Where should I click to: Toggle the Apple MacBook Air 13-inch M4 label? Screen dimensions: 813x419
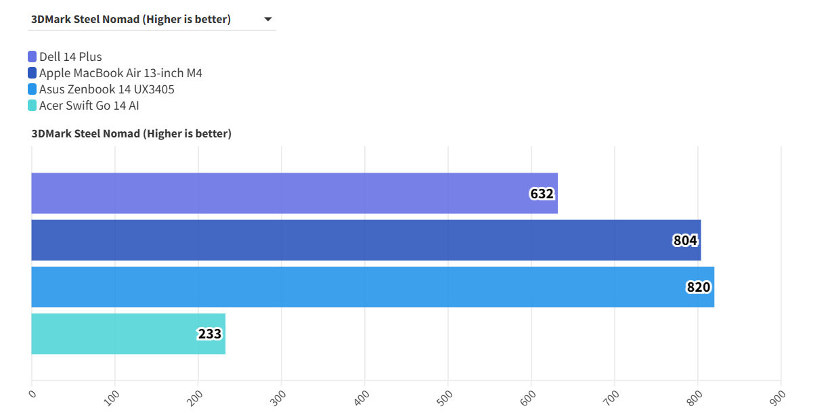coord(120,73)
